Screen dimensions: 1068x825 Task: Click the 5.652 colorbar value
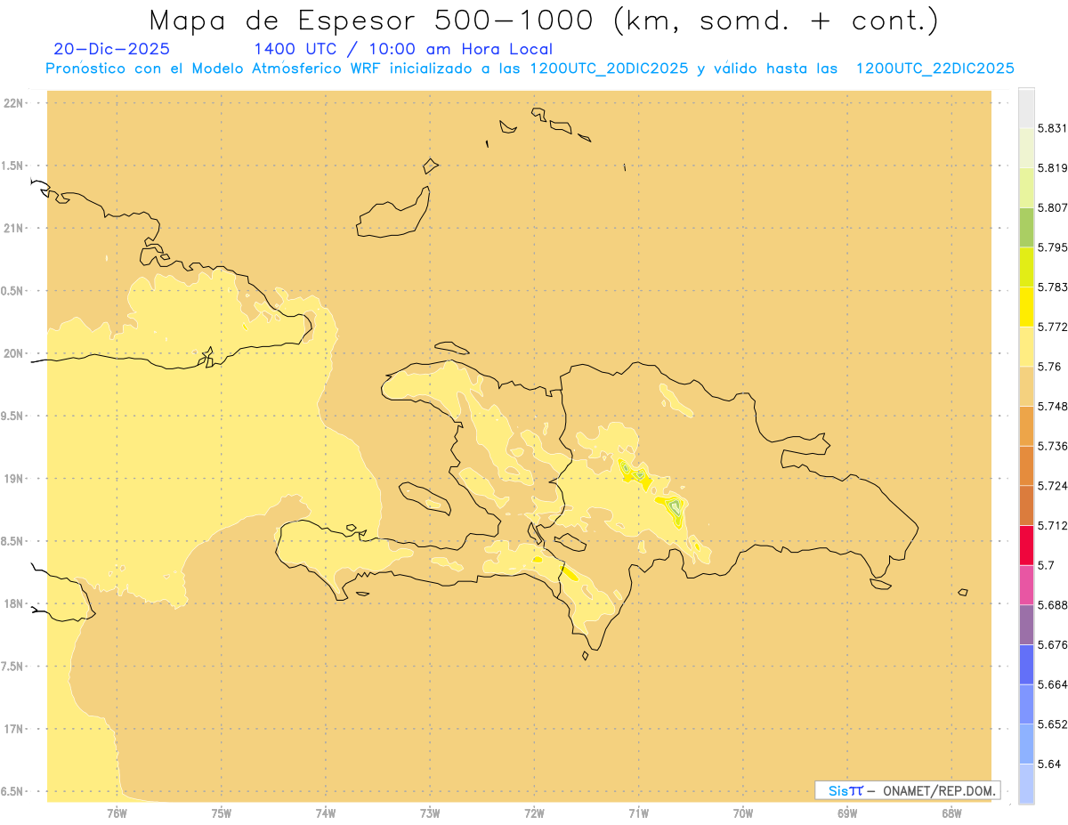tap(1052, 724)
